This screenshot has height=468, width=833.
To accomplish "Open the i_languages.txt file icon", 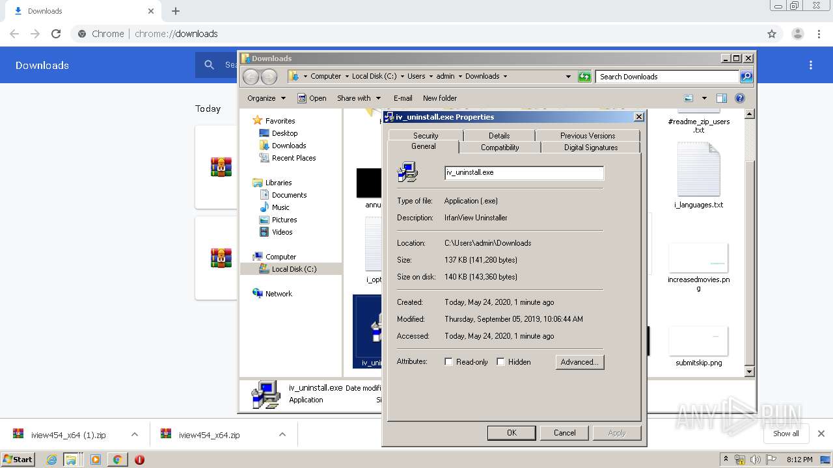I will point(698,170).
